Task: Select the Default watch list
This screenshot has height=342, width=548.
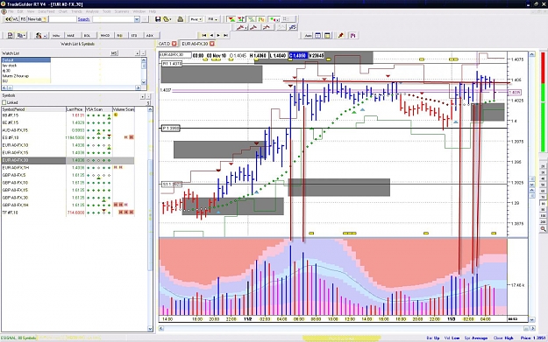Action: (26, 60)
